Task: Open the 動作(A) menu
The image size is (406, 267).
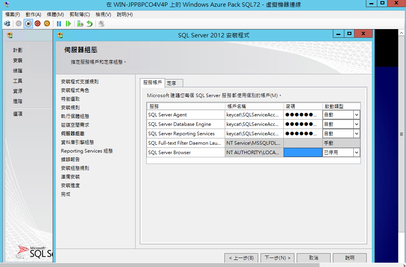Action: [x=33, y=15]
